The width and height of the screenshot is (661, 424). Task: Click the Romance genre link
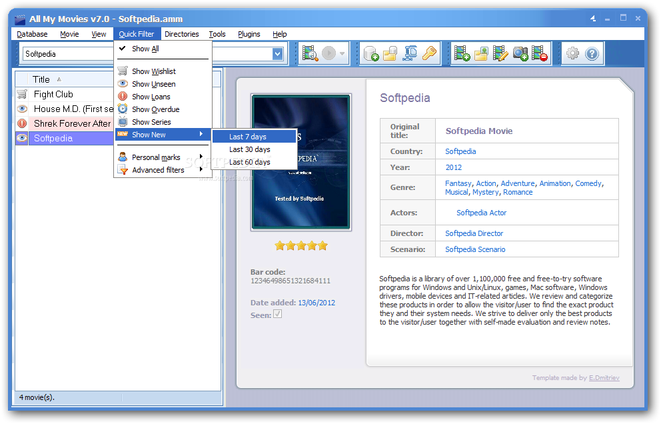tap(518, 193)
